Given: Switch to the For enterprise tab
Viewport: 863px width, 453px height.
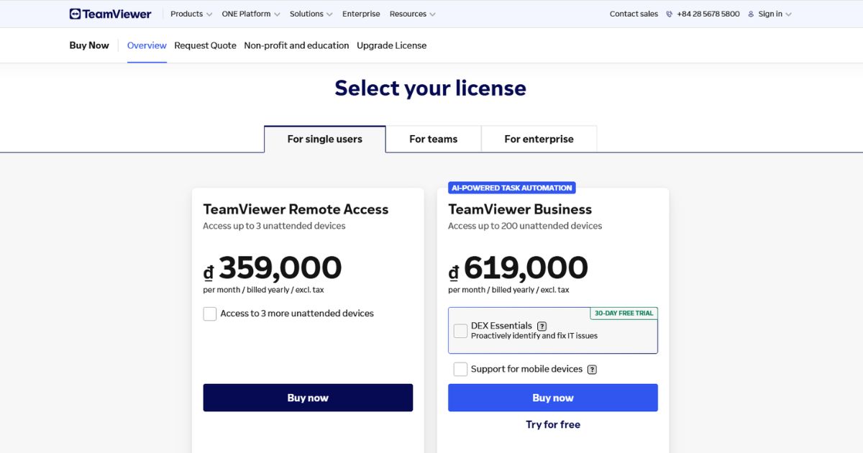Looking at the screenshot, I should [x=539, y=139].
